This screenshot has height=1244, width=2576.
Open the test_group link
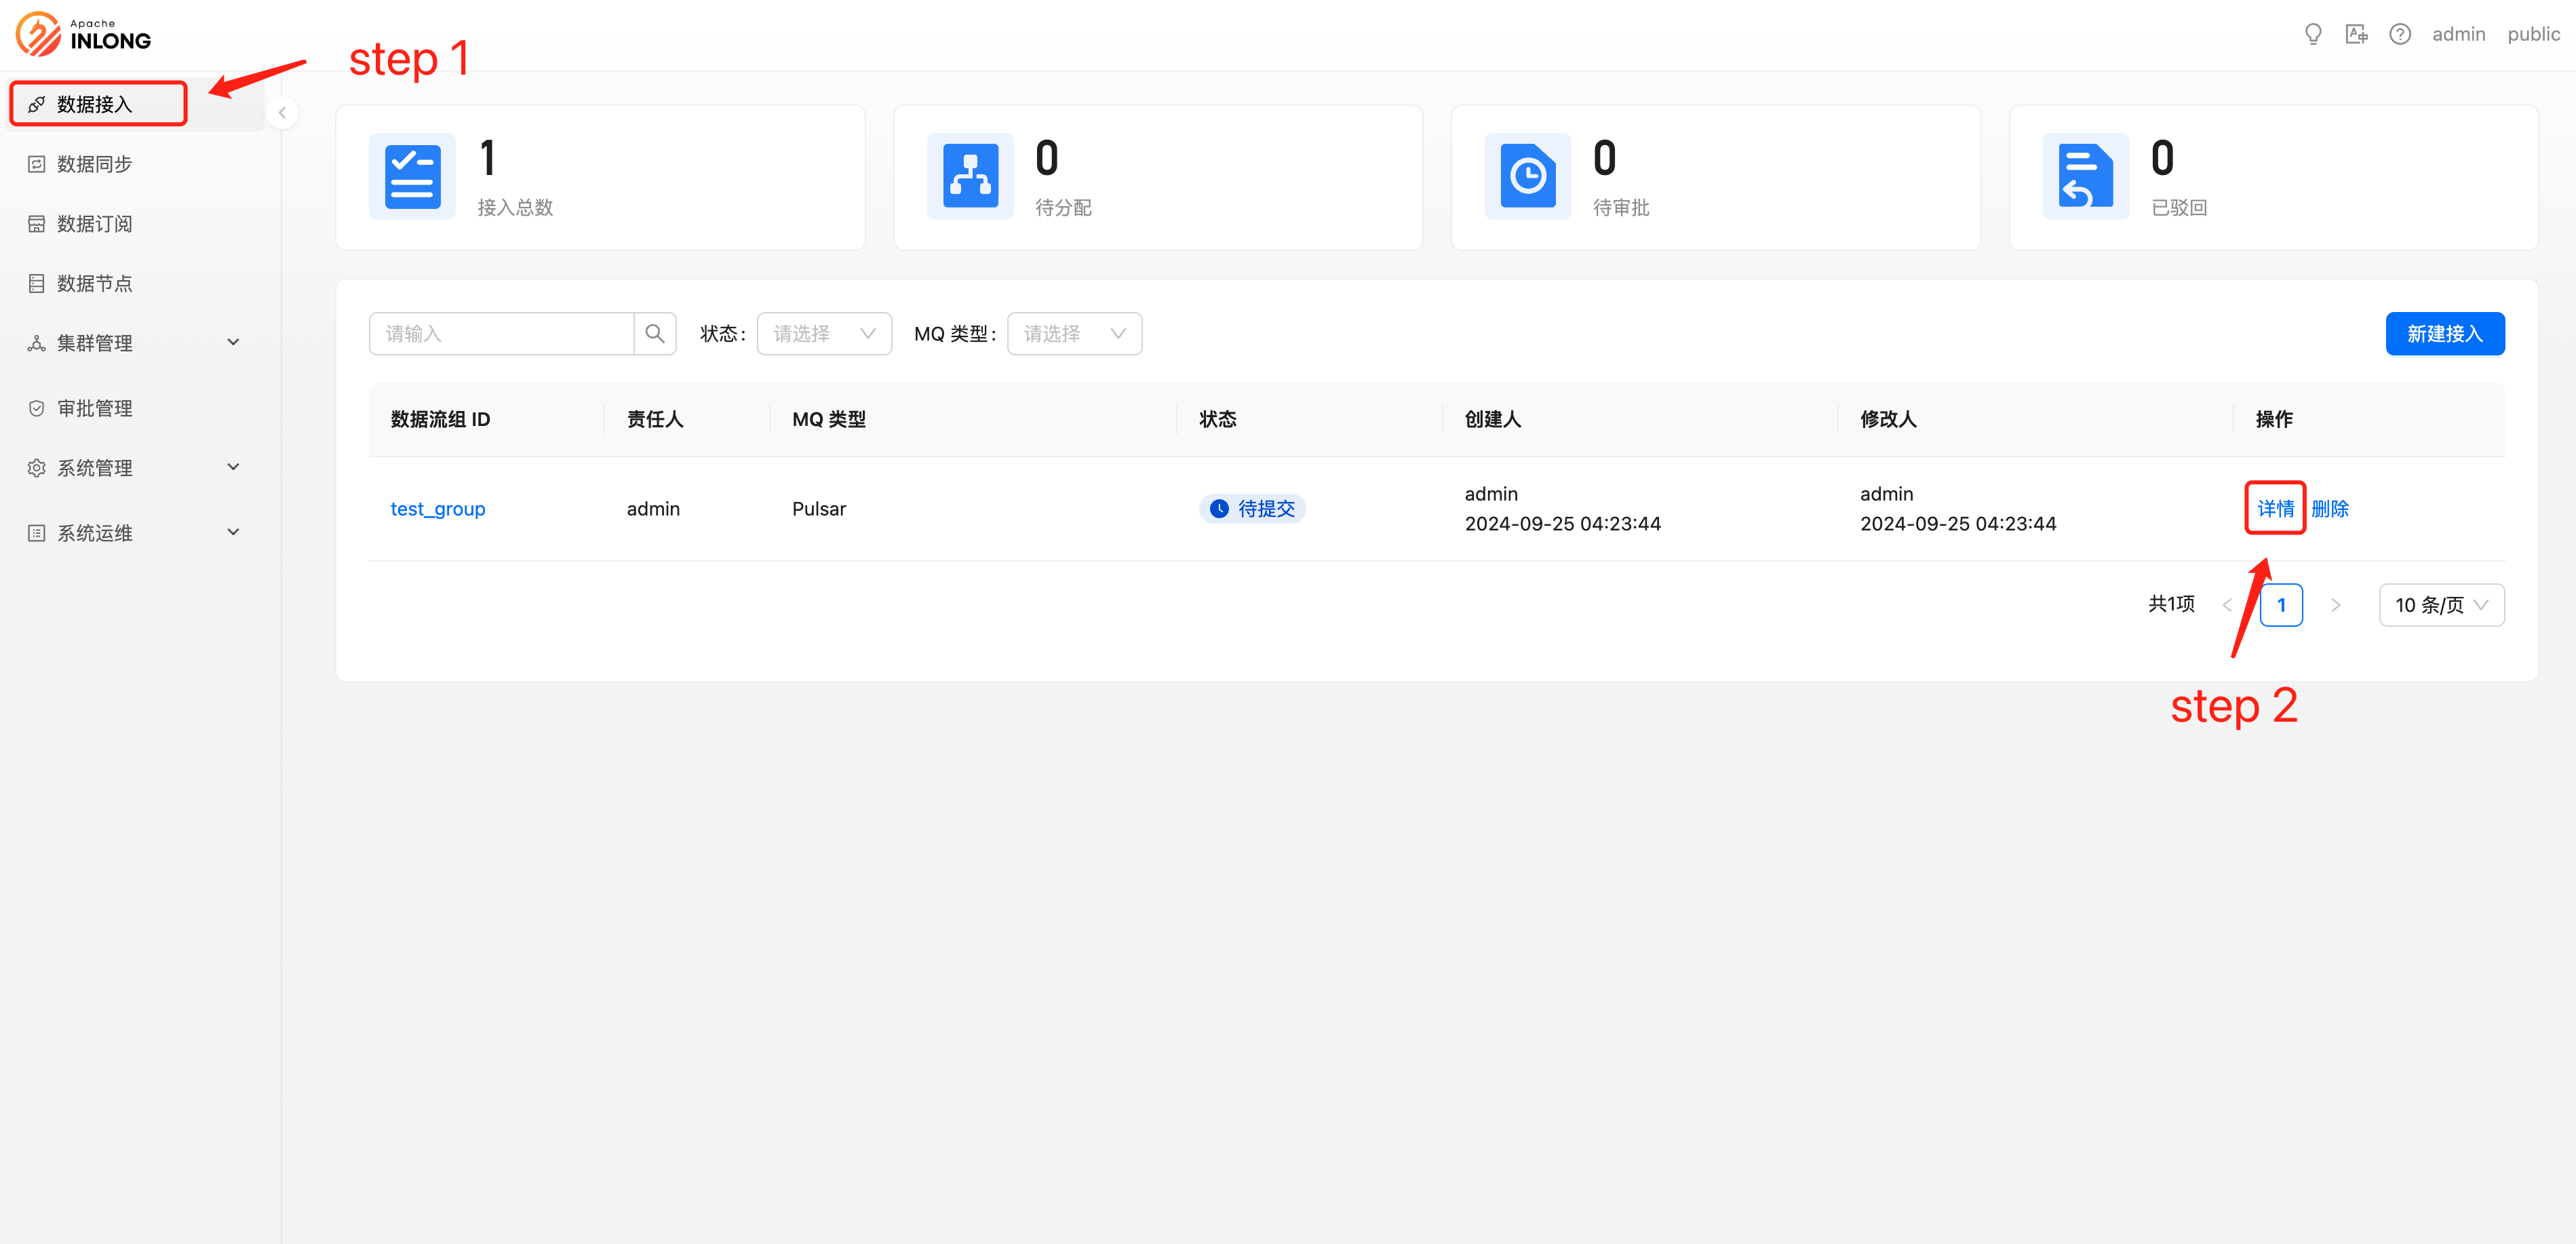437,509
